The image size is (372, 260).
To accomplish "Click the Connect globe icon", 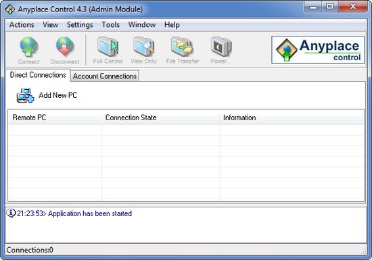I will 28,47.
